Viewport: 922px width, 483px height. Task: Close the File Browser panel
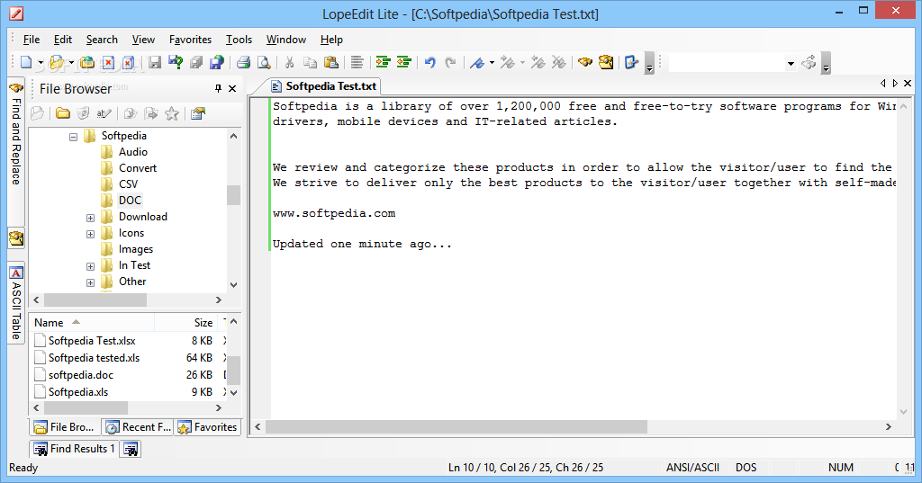232,88
